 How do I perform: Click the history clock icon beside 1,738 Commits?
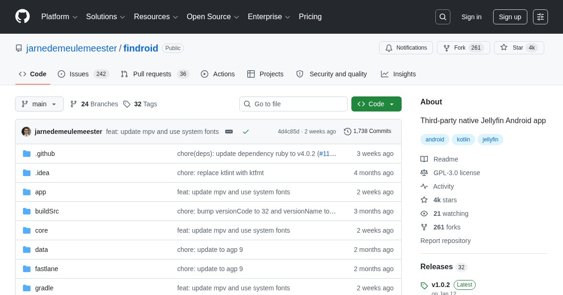[348, 132]
